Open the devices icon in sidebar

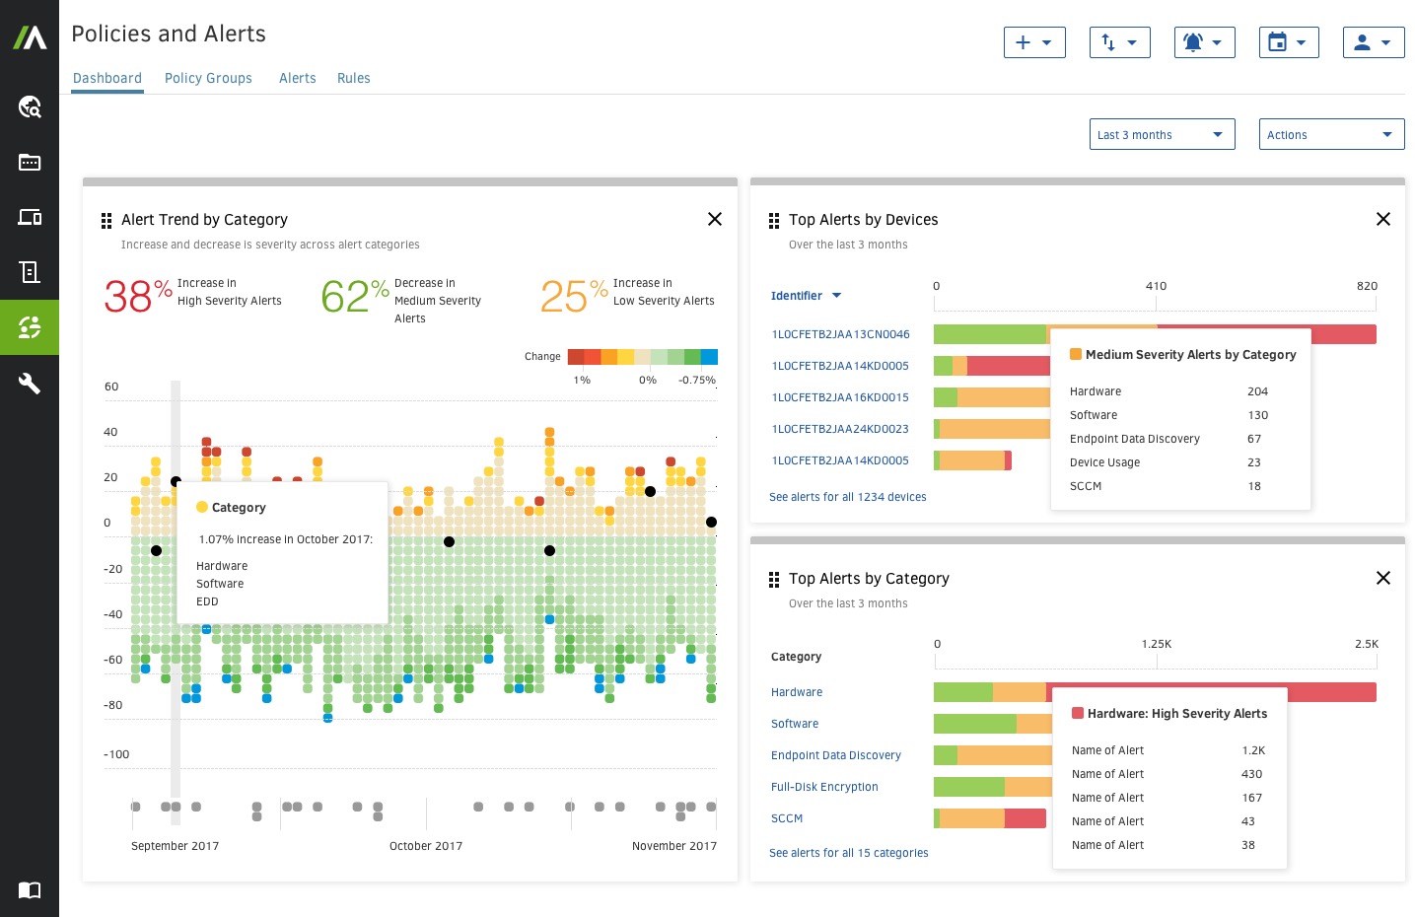(x=30, y=217)
